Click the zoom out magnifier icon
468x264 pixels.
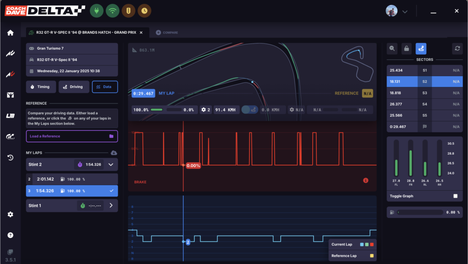click(x=392, y=48)
